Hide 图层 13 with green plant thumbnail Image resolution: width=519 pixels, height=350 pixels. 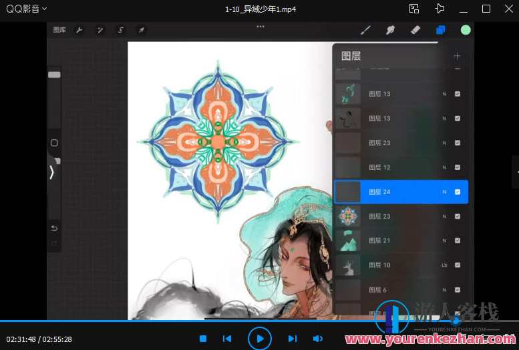458,94
